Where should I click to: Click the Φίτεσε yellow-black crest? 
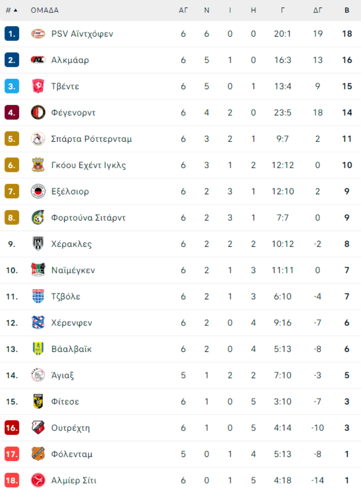38,402
